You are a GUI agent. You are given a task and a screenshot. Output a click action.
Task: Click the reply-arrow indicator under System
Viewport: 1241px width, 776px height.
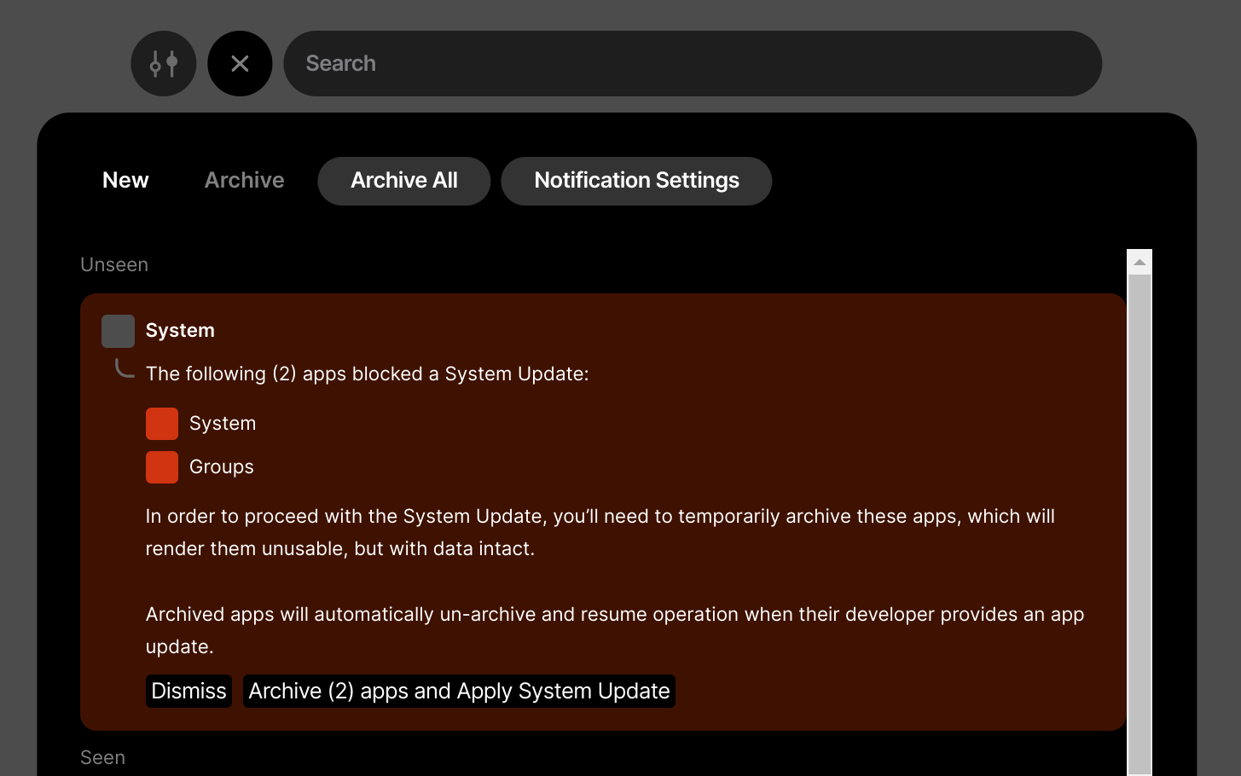tap(123, 367)
